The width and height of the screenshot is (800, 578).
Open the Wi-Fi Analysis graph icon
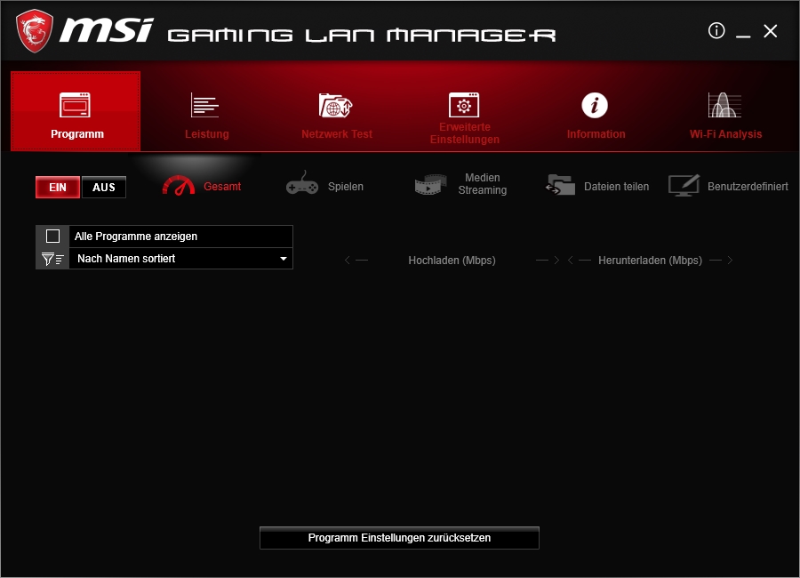(x=724, y=105)
